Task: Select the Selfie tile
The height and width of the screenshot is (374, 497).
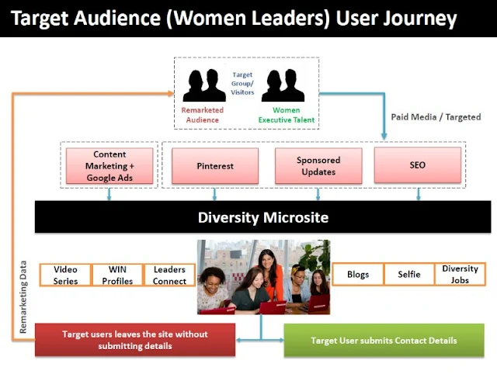Action: click(409, 274)
